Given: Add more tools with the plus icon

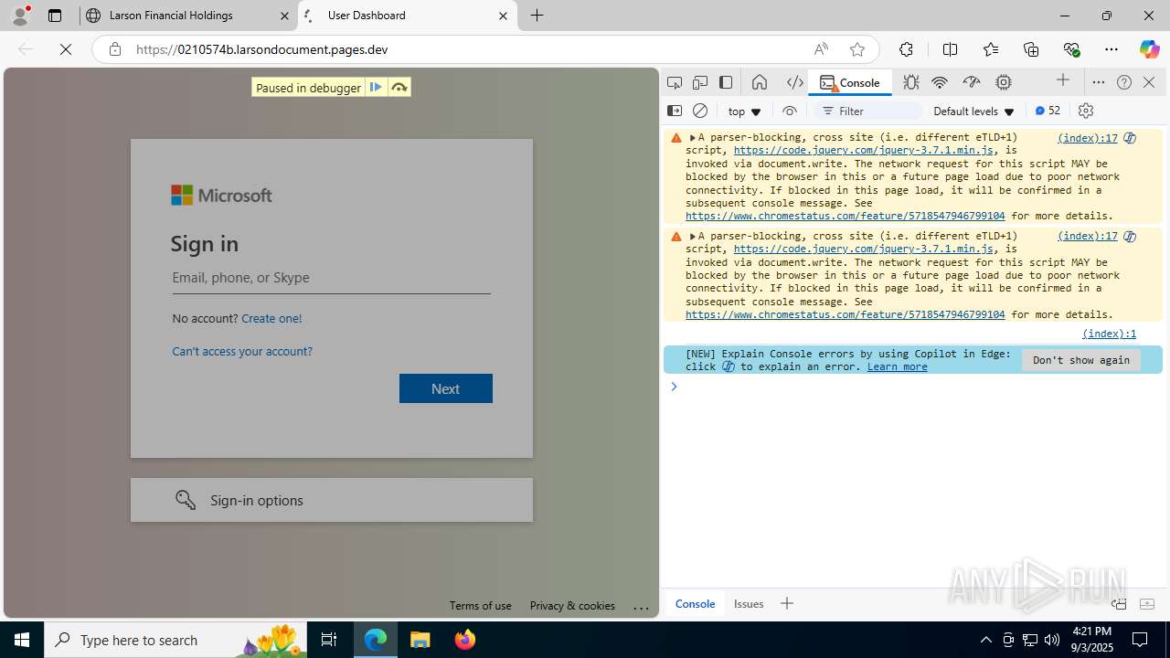Looking at the screenshot, I should [1063, 80].
